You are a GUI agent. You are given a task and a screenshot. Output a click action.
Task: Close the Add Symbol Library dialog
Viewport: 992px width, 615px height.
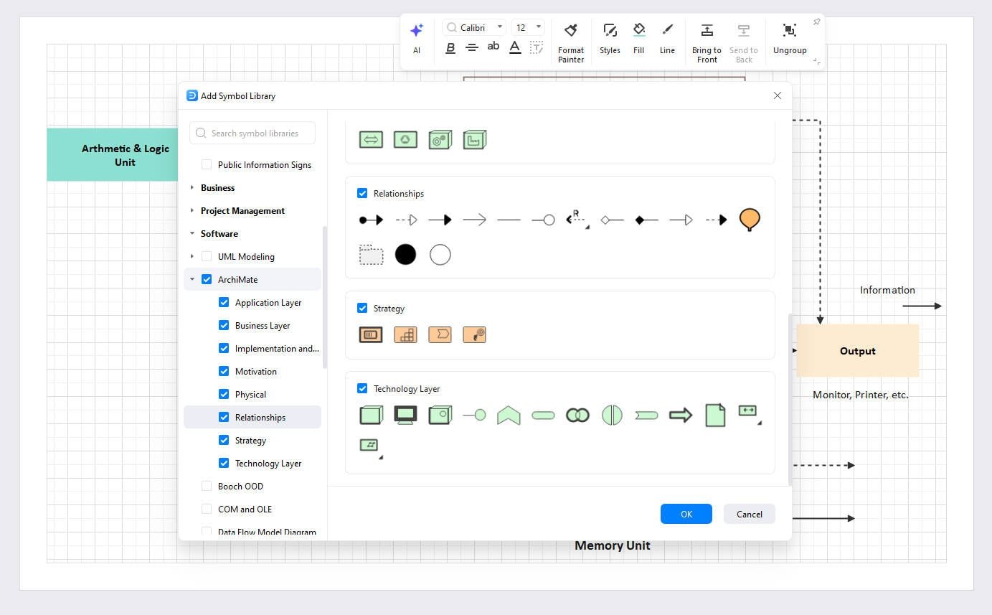[x=778, y=95]
